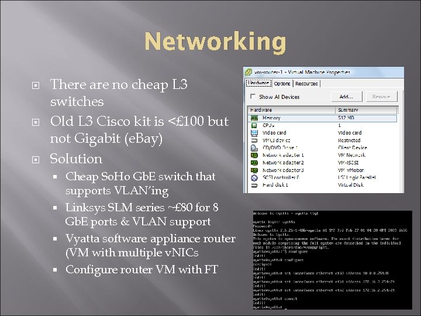Select the Hardware tab
The width and height of the screenshot is (421, 316).
tap(258, 83)
